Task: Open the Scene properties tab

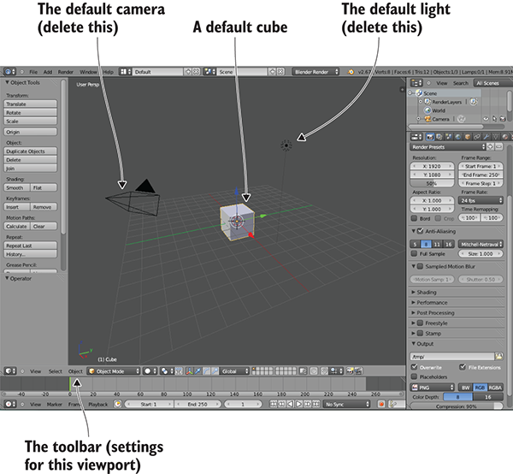Action: tap(449, 137)
